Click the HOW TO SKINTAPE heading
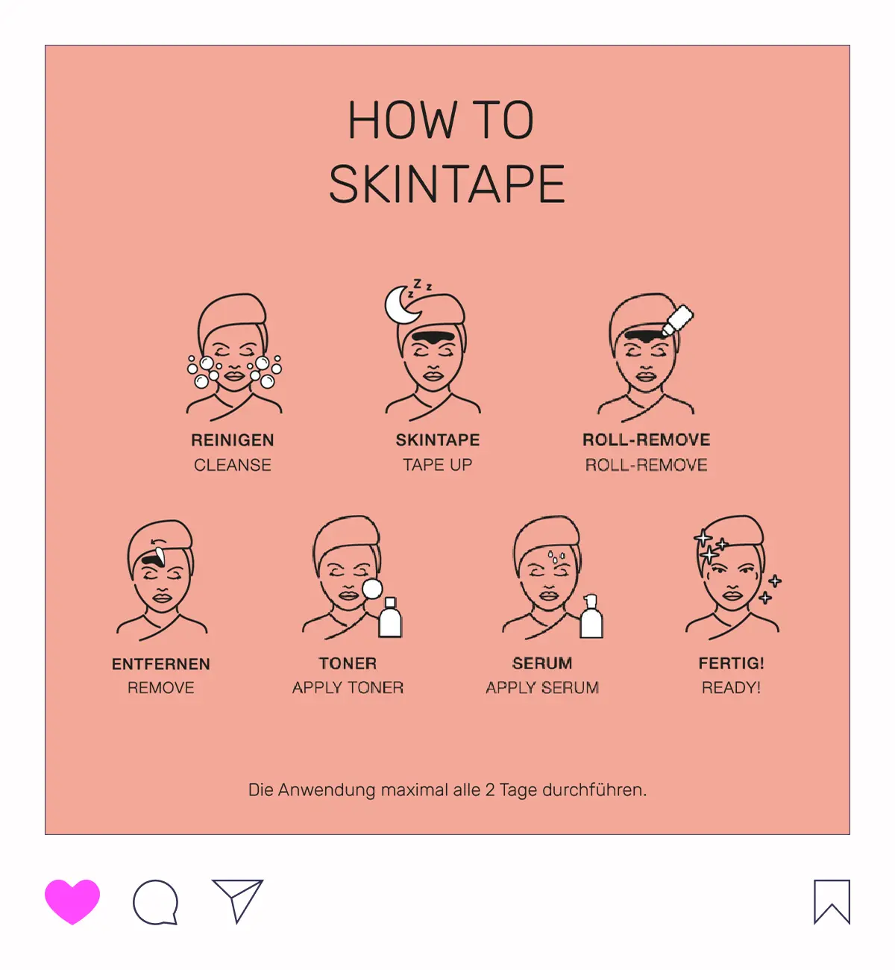 click(446, 152)
